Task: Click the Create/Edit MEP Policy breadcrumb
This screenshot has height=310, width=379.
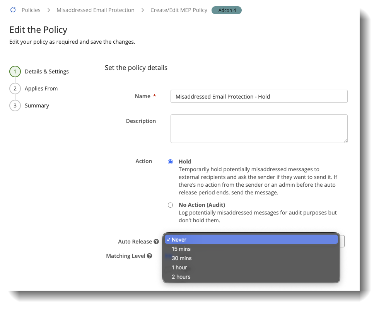Action: (179, 10)
